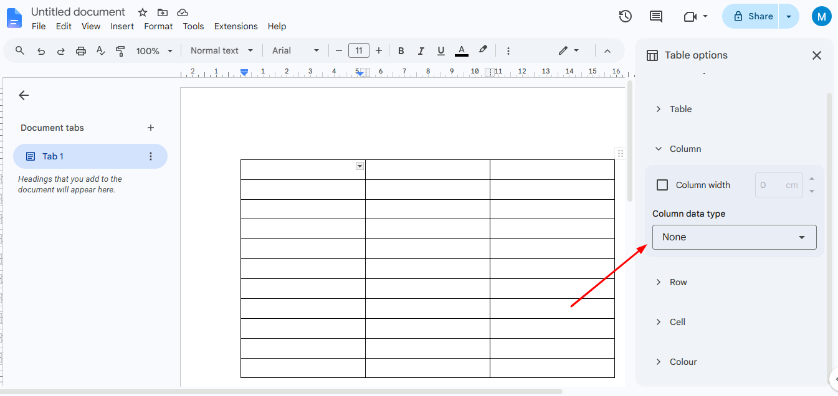The width and height of the screenshot is (838, 396).
Task: Click the document vertical scrollbar
Action: [x=630, y=140]
